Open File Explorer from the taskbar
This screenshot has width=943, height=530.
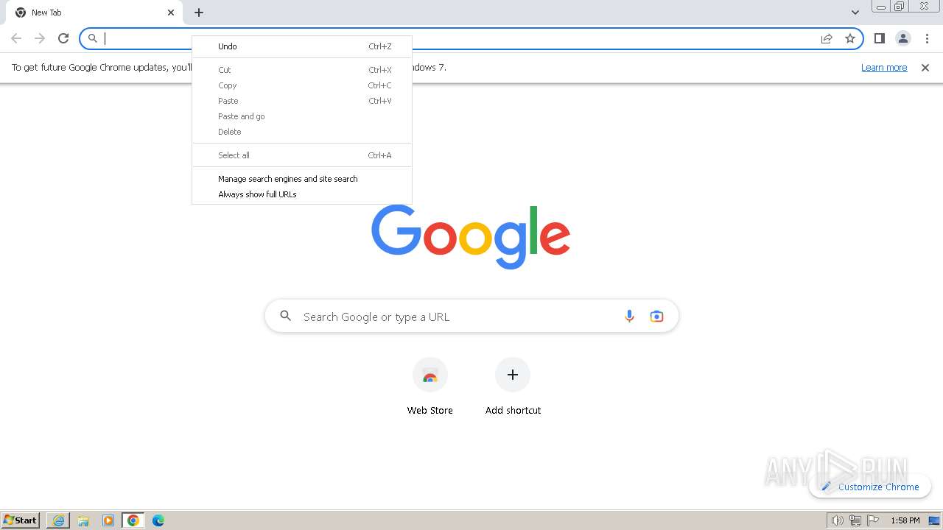83,520
